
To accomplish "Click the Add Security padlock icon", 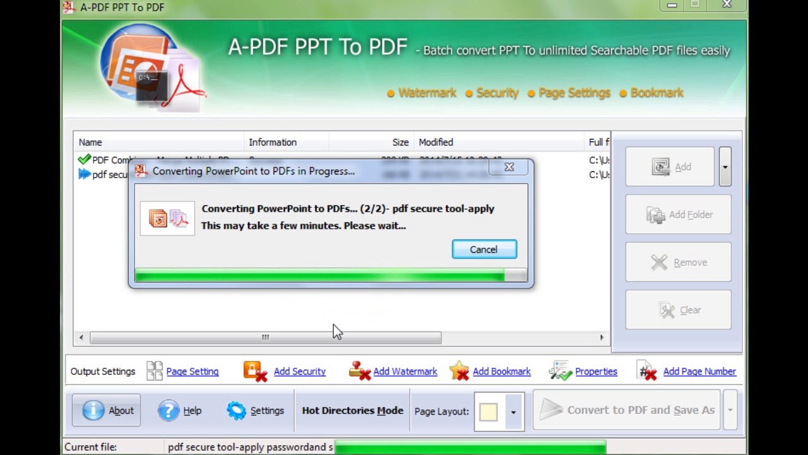I will pos(255,371).
